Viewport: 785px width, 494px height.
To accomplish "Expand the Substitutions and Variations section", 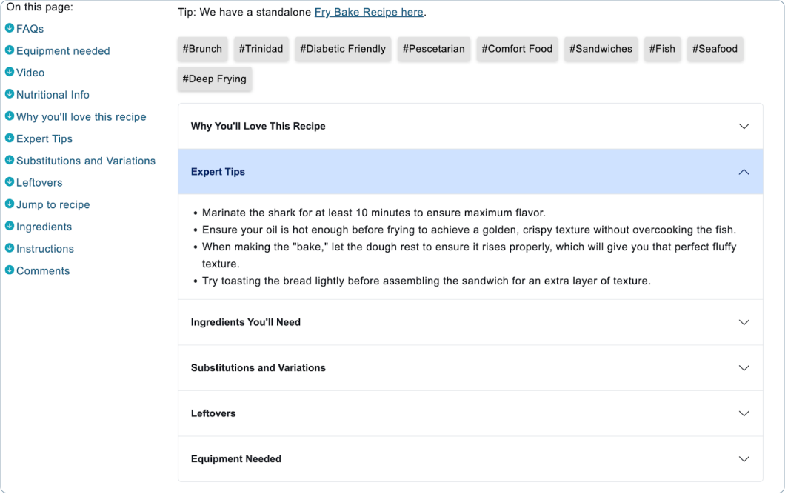I will (x=744, y=367).
